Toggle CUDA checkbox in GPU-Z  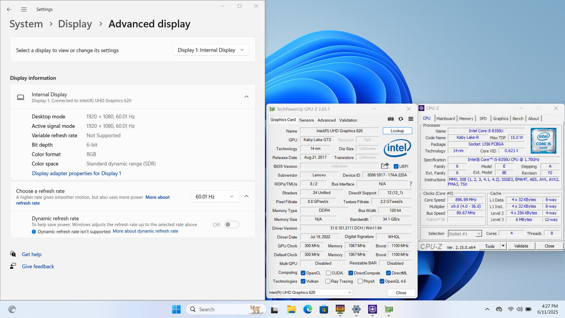328,273
